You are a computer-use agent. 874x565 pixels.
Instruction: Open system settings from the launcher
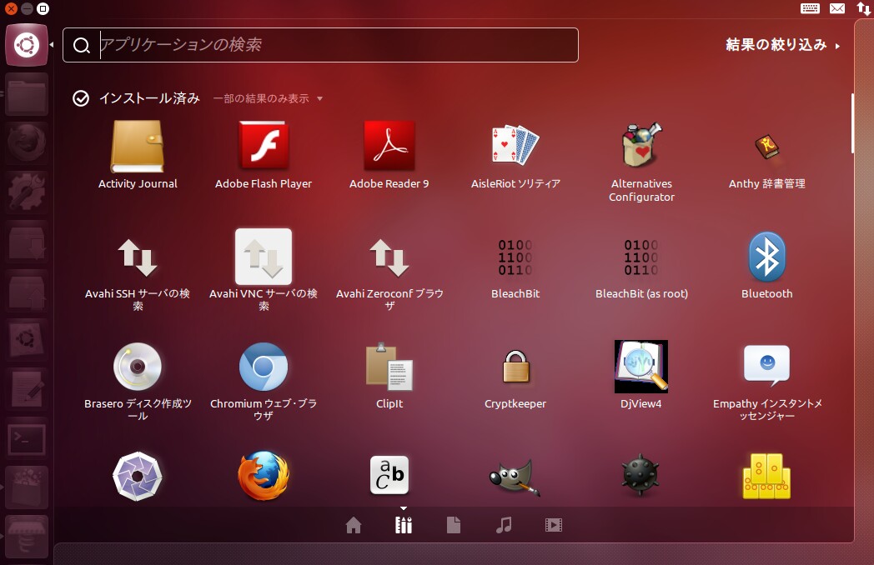click(27, 192)
